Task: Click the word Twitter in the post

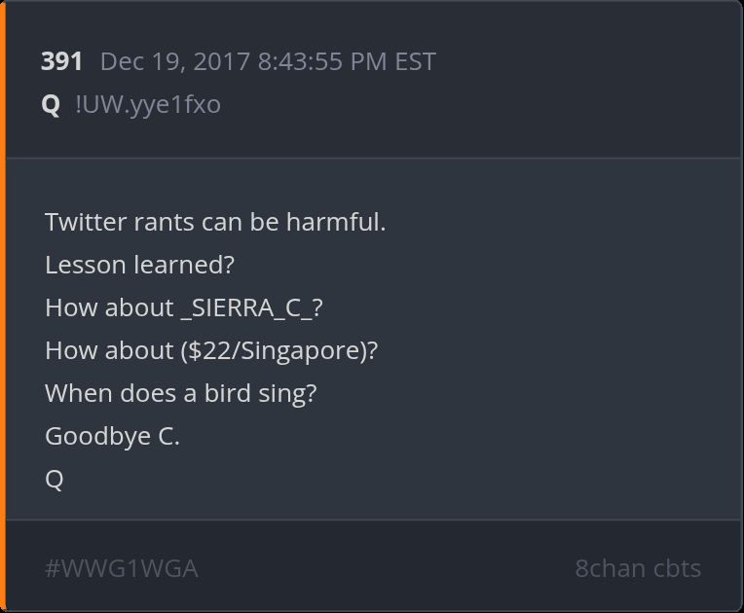Action: point(86,222)
